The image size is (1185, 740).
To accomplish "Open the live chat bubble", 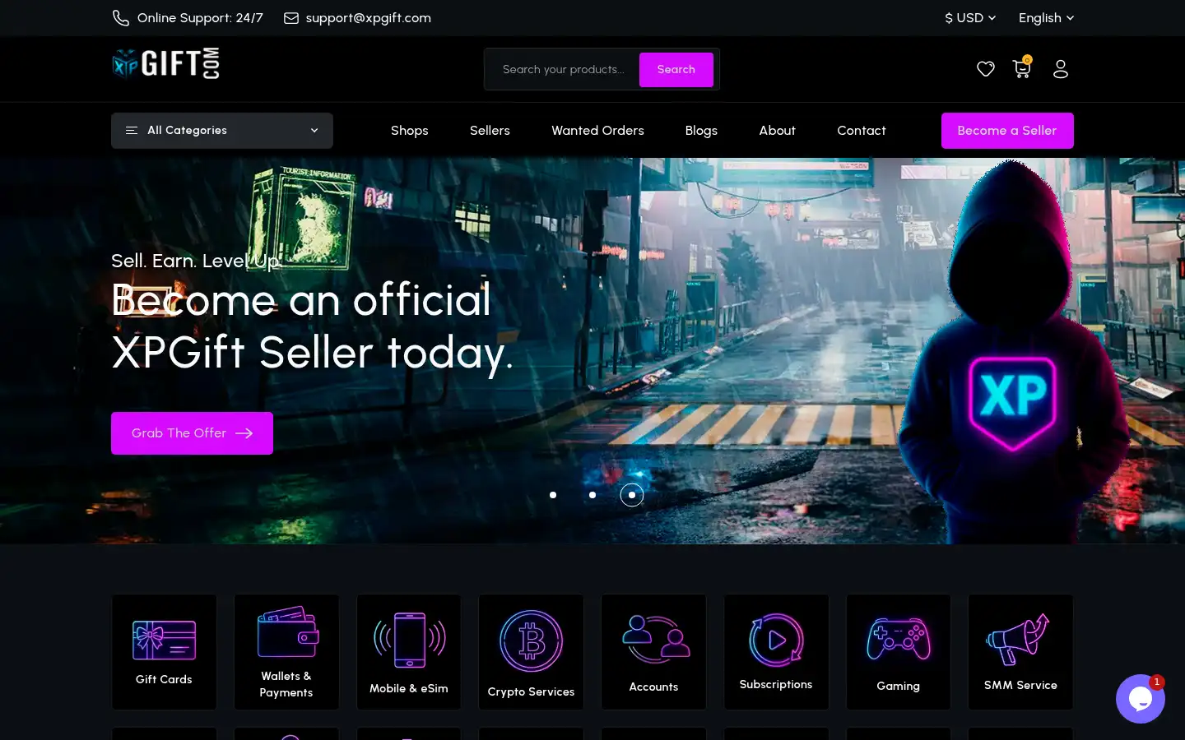I will [x=1141, y=699].
